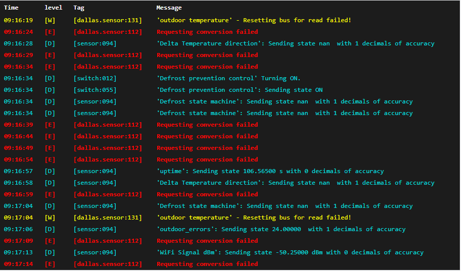Click the 'outdoor_errors' sending state message
Screen dimensions: 473x271
(281, 229)
